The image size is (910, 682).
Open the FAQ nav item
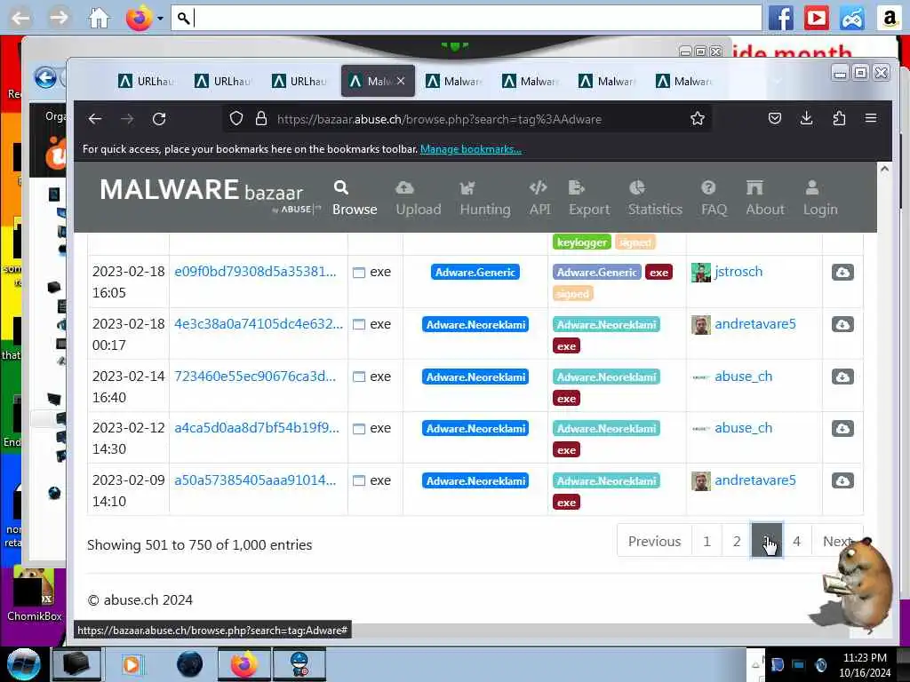pos(714,199)
